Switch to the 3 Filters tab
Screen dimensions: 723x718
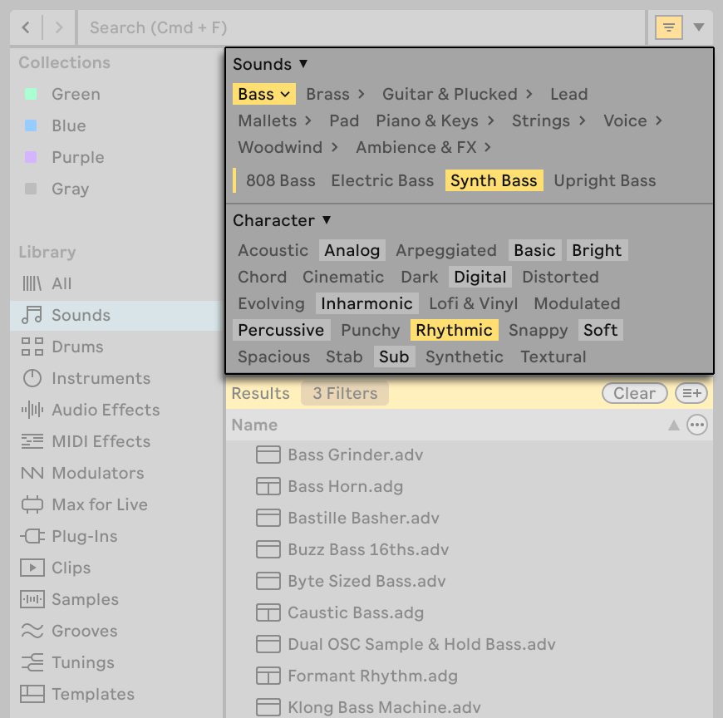(344, 393)
